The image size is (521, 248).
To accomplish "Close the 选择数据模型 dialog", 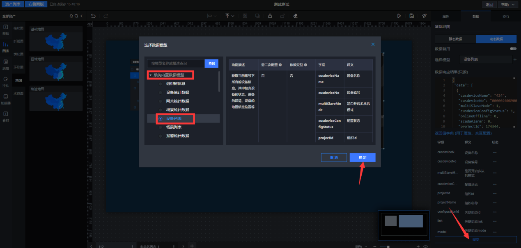I will point(373,44).
